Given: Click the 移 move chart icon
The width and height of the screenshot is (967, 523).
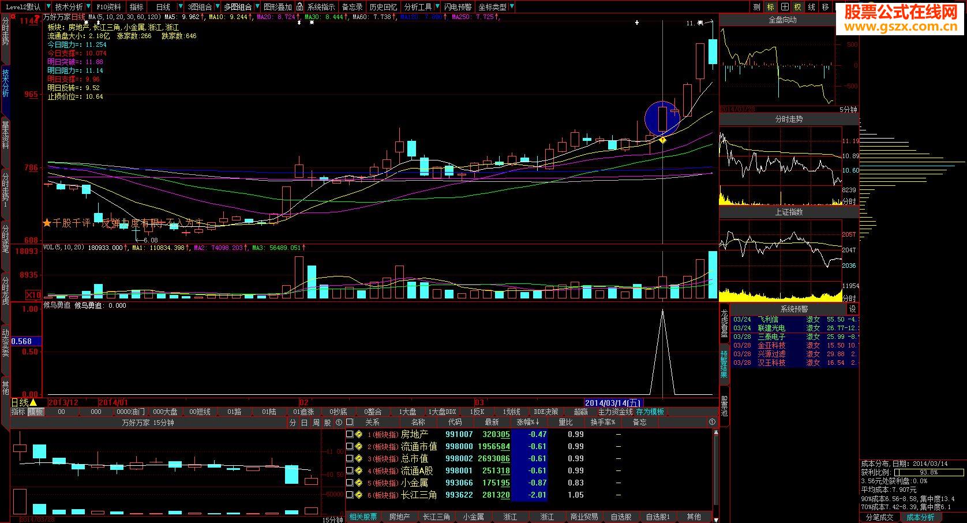Looking at the screenshot, I should click(826, 7).
